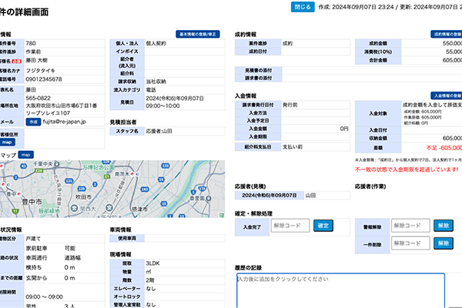This screenshot has height=308, width=462.
Task: Click the 成約情報の登録 button
Action: pyautogui.click(x=447, y=35)
